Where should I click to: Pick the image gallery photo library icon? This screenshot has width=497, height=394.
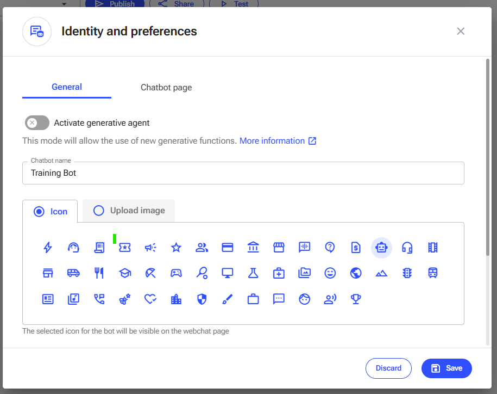tap(305, 273)
